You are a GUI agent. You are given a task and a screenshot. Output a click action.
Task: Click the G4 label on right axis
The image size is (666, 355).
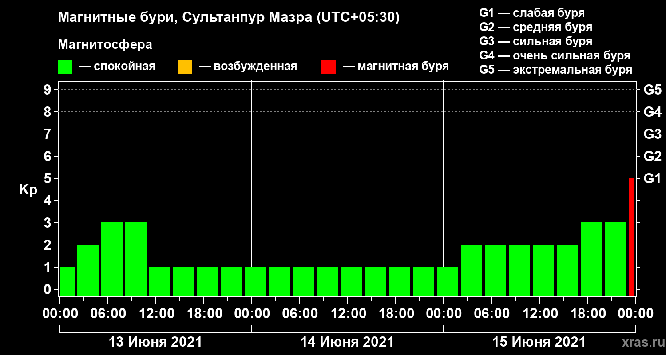[652, 112]
